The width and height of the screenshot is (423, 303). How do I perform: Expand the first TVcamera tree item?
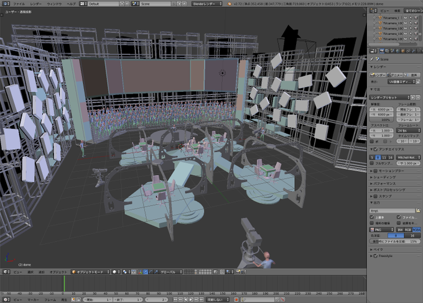(374, 18)
